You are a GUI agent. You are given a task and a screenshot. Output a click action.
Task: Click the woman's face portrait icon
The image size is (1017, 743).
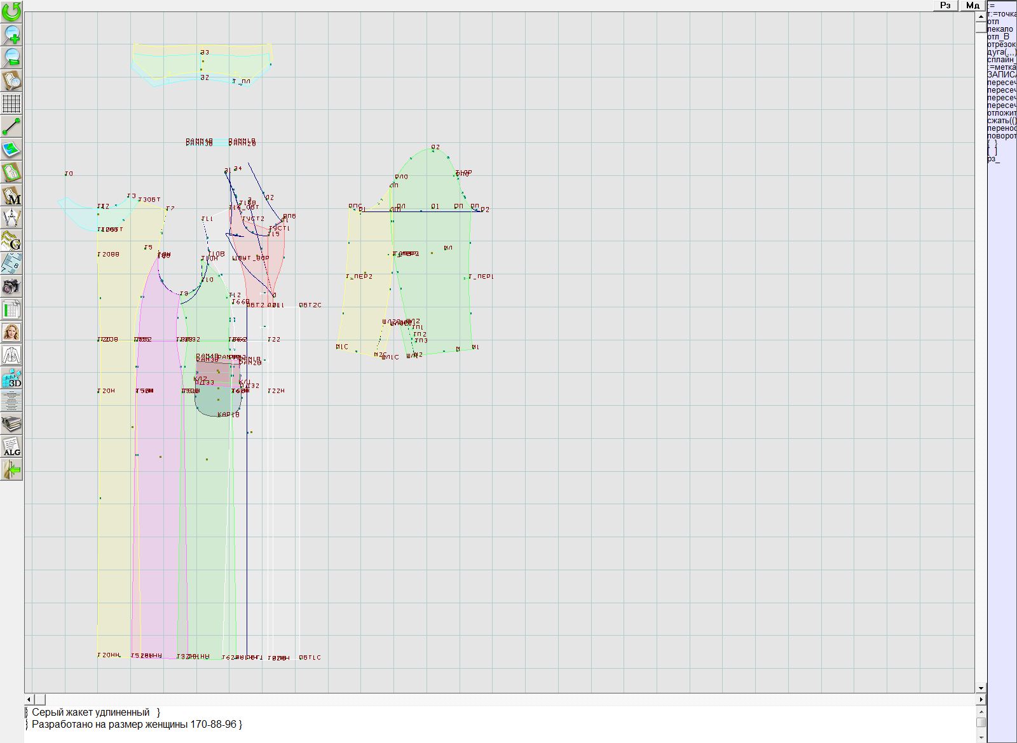pyautogui.click(x=11, y=332)
